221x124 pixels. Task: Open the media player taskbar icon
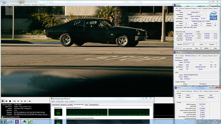(32, 122)
